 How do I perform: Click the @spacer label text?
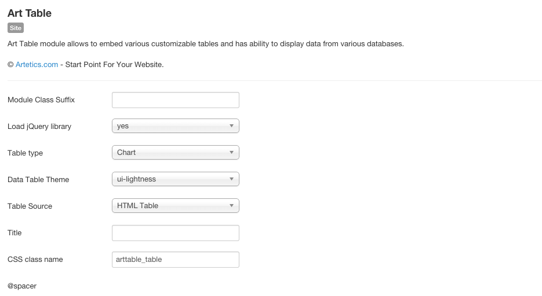tap(22, 286)
